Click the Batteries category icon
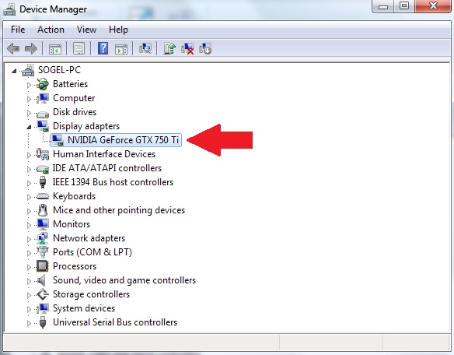This screenshot has height=355, width=454. 43,84
